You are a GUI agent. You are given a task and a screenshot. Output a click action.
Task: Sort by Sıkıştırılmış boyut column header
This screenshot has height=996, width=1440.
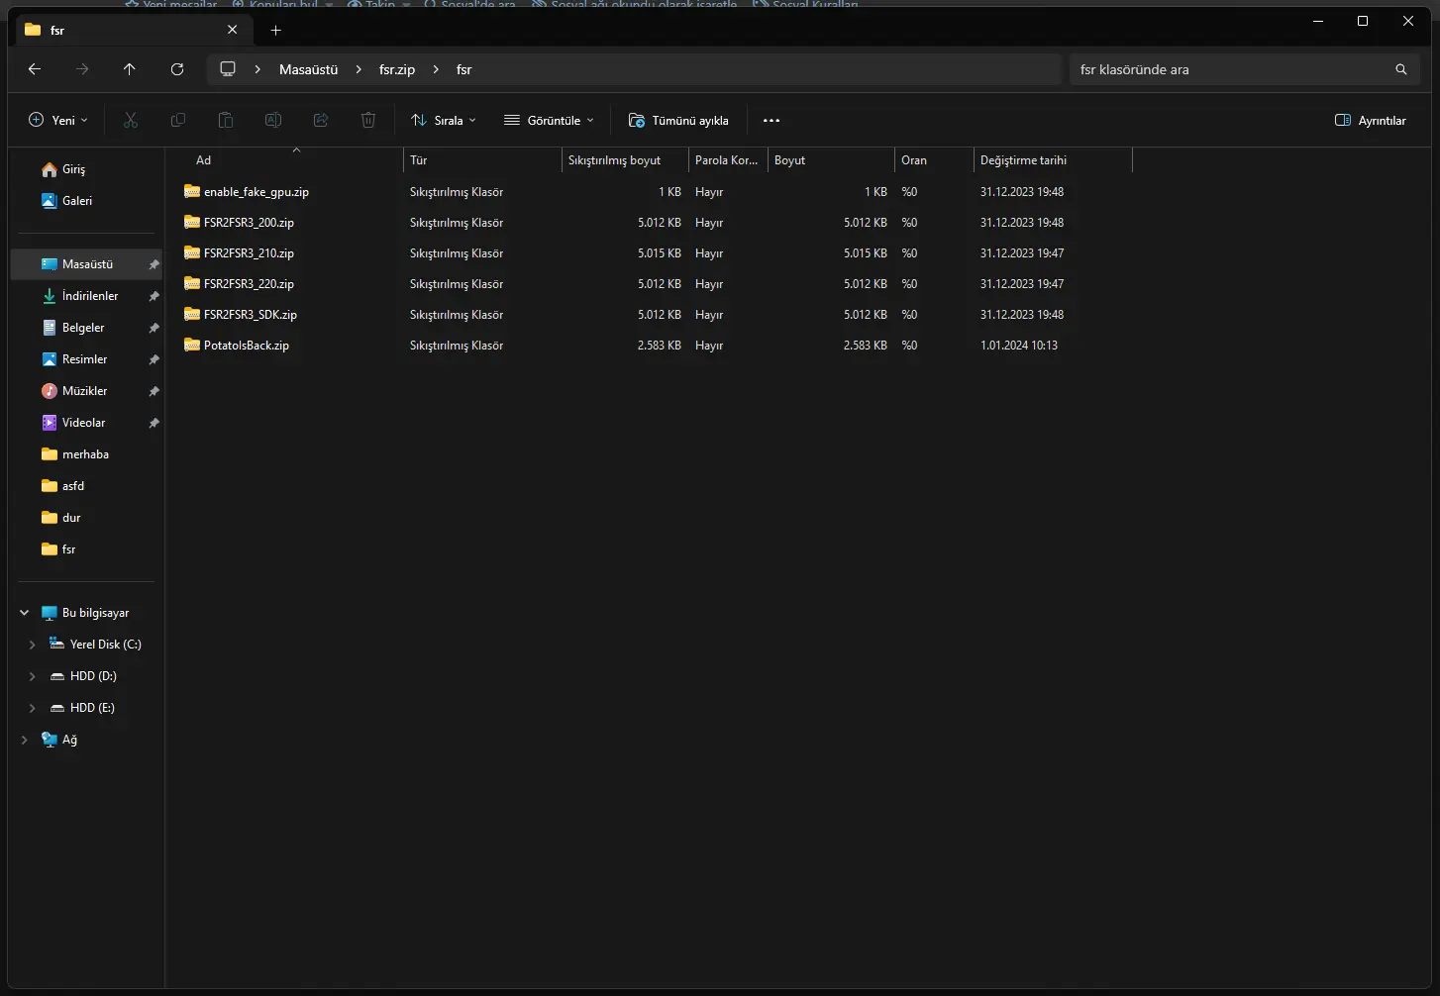pos(625,160)
